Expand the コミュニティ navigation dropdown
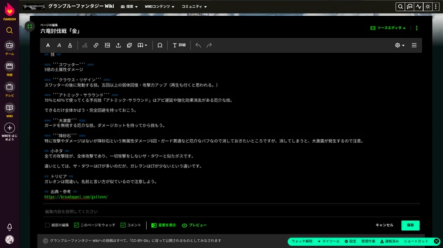Image resolution: width=443 pixels, height=248 pixels. 194,6
